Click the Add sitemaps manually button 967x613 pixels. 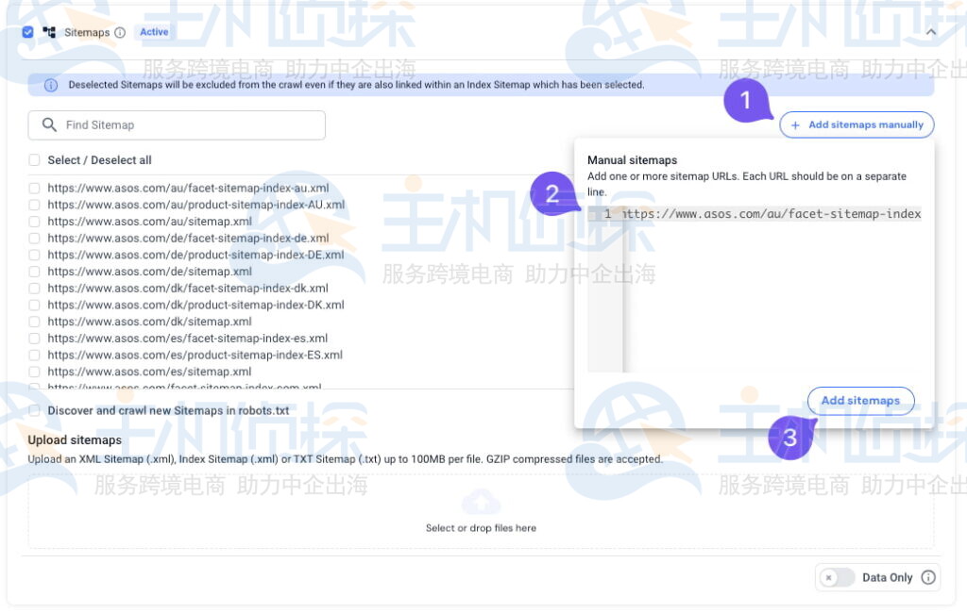pyautogui.click(x=856, y=124)
